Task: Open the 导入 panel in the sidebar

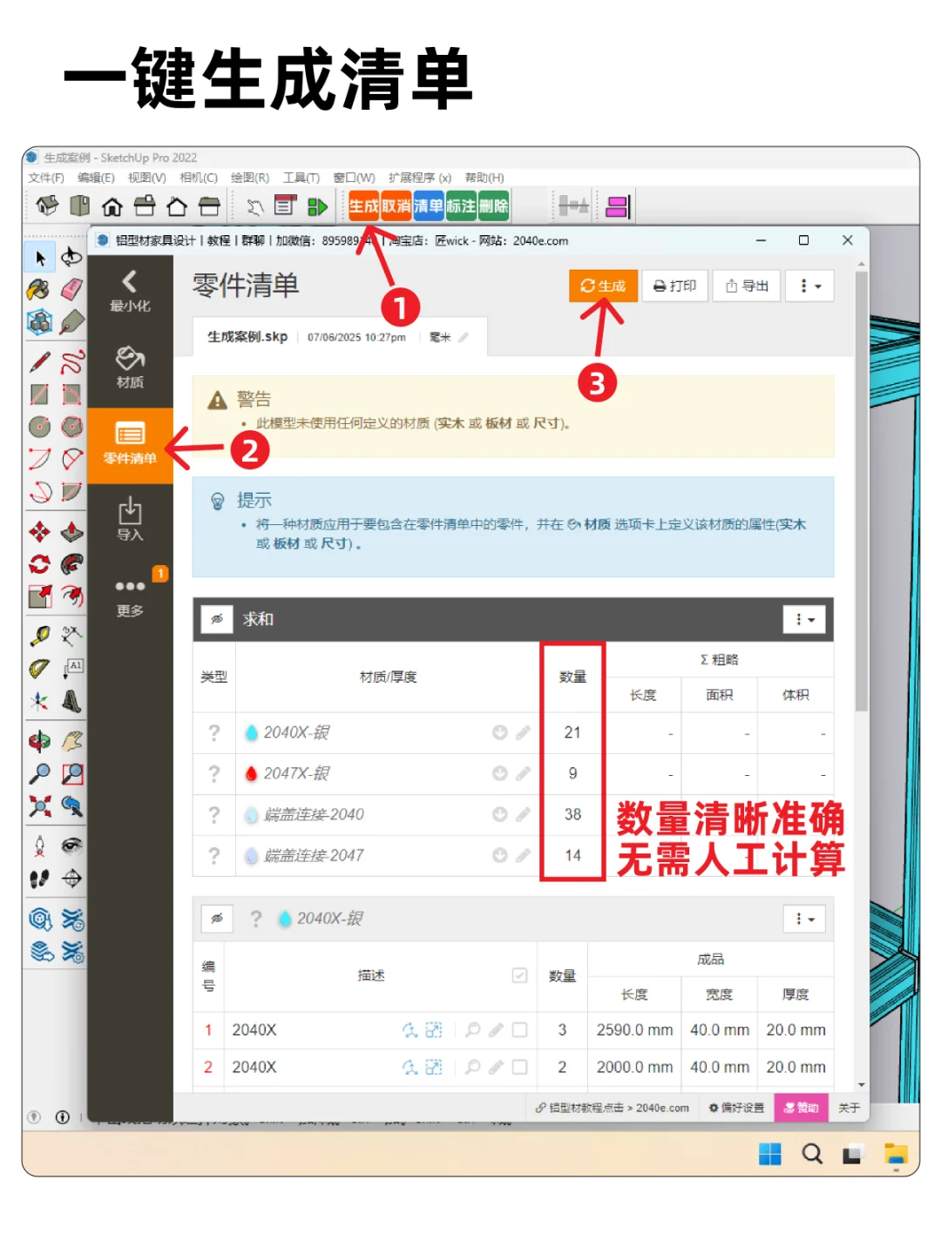Action: tap(129, 518)
